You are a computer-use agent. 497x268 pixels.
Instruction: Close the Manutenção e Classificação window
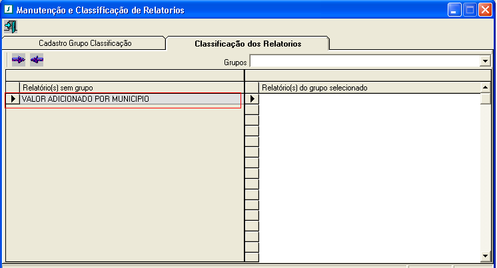coord(485,10)
